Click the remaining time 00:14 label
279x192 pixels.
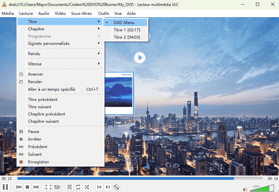273,178
